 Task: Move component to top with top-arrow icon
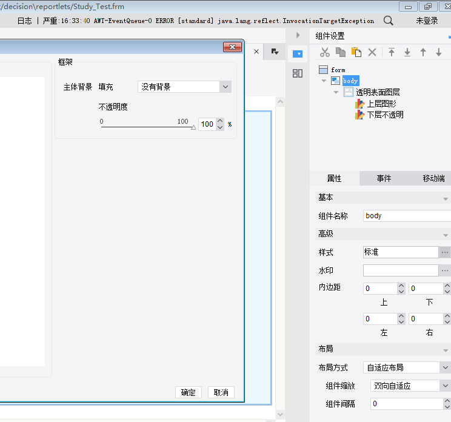392,52
